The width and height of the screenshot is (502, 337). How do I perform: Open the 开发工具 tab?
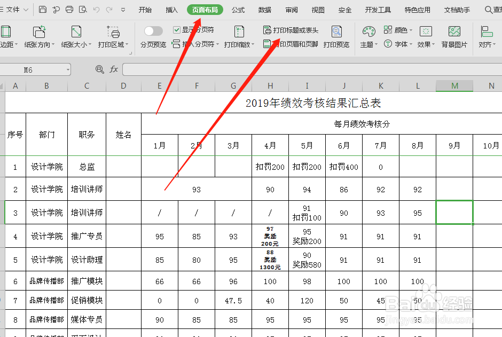pyautogui.click(x=378, y=10)
